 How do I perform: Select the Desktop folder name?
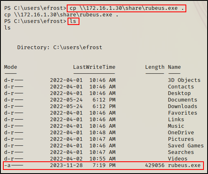pyautogui.click(x=179, y=93)
